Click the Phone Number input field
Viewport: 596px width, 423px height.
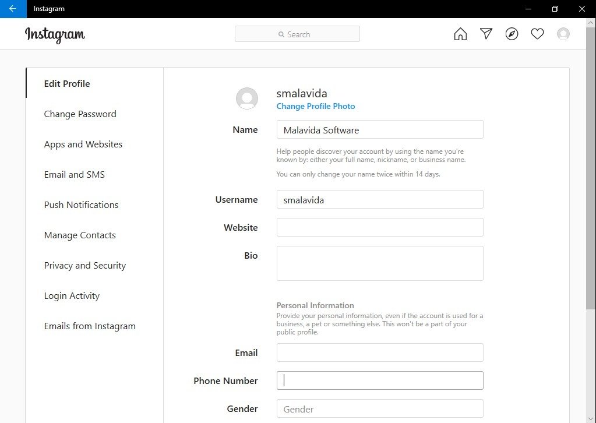coord(380,380)
